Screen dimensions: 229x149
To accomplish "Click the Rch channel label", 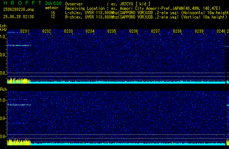I will pos(4,89).
